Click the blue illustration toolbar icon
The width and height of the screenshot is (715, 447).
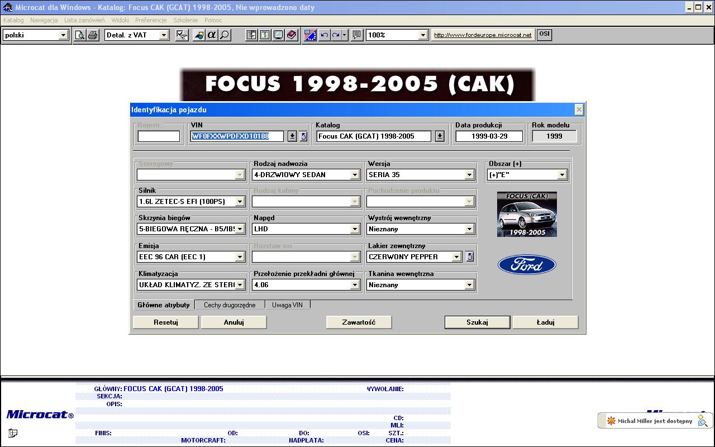pyautogui.click(x=310, y=35)
